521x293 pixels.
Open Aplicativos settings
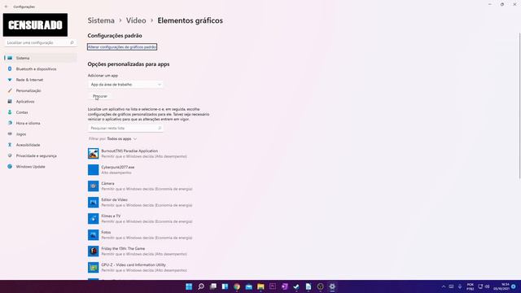pos(41,101)
